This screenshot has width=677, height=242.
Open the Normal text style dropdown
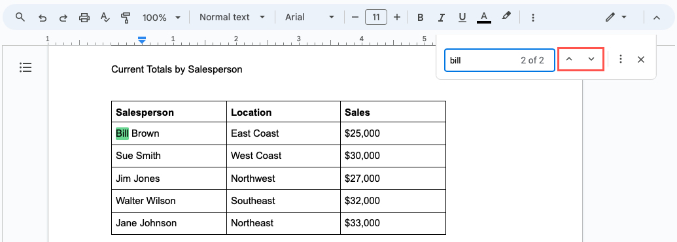tap(232, 17)
